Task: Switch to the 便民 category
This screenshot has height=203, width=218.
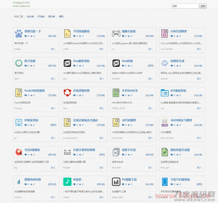Action: click(61, 17)
